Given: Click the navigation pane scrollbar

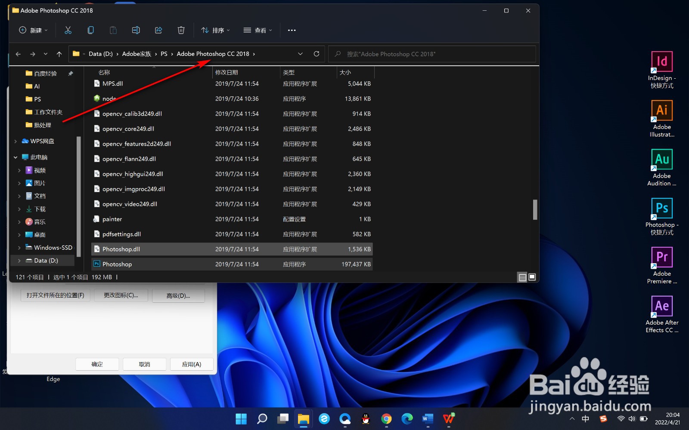Looking at the screenshot, I should (x=79, y=197).
